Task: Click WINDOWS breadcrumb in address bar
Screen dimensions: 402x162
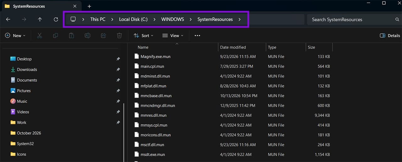Action: click(x=172, y=19)
